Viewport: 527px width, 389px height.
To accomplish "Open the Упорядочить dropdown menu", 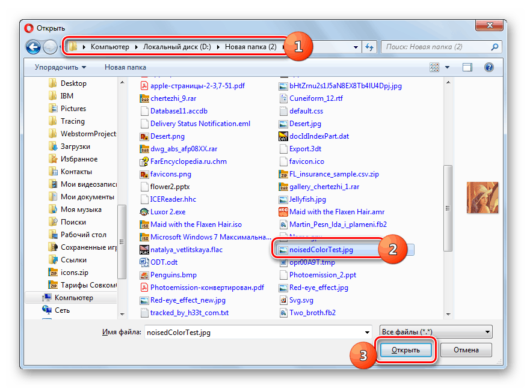I will coord(60,67).
